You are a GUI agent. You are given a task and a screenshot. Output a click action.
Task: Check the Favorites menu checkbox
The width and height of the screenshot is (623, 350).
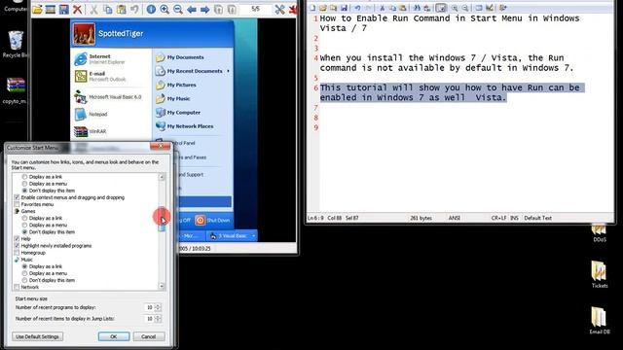click(x=17, y=204)
